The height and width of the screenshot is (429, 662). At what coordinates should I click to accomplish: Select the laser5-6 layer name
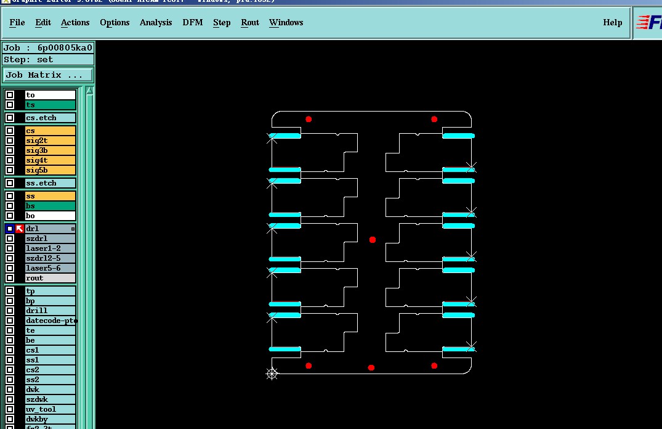pos(50,268)
